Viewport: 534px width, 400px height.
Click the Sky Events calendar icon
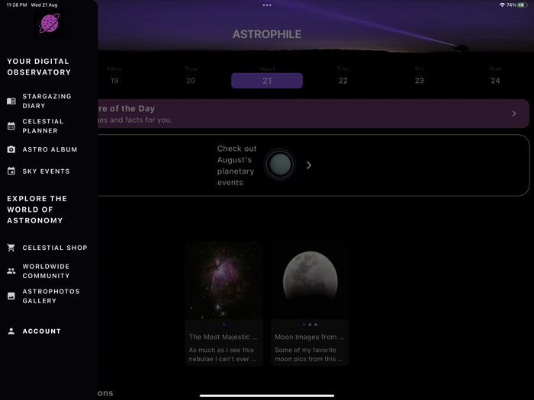pos(11,171)
